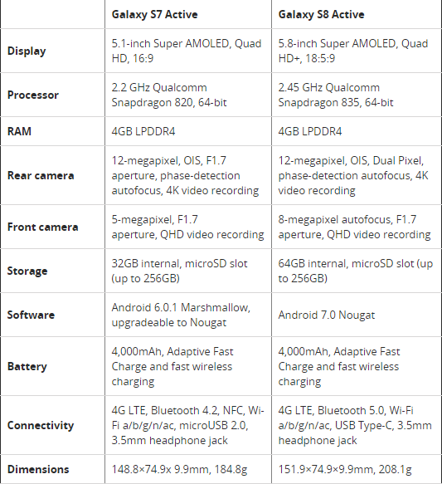The width and height of the screenshot is (442, 484).
Task: Select the 64GB internal storage cell
Action: pyautogui.click(x=357, y=271)
